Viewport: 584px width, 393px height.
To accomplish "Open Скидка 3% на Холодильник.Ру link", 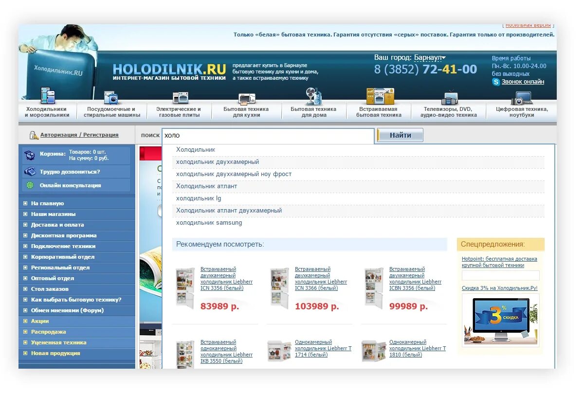I will click(499, 288).
